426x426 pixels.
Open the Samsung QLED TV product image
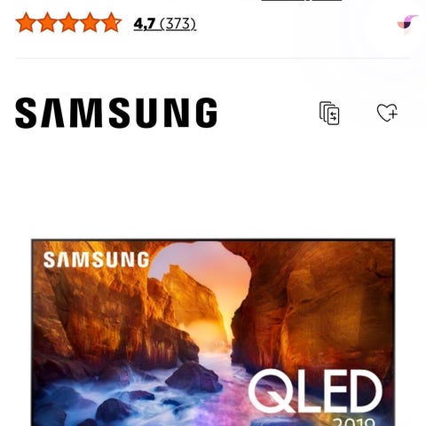213,332
